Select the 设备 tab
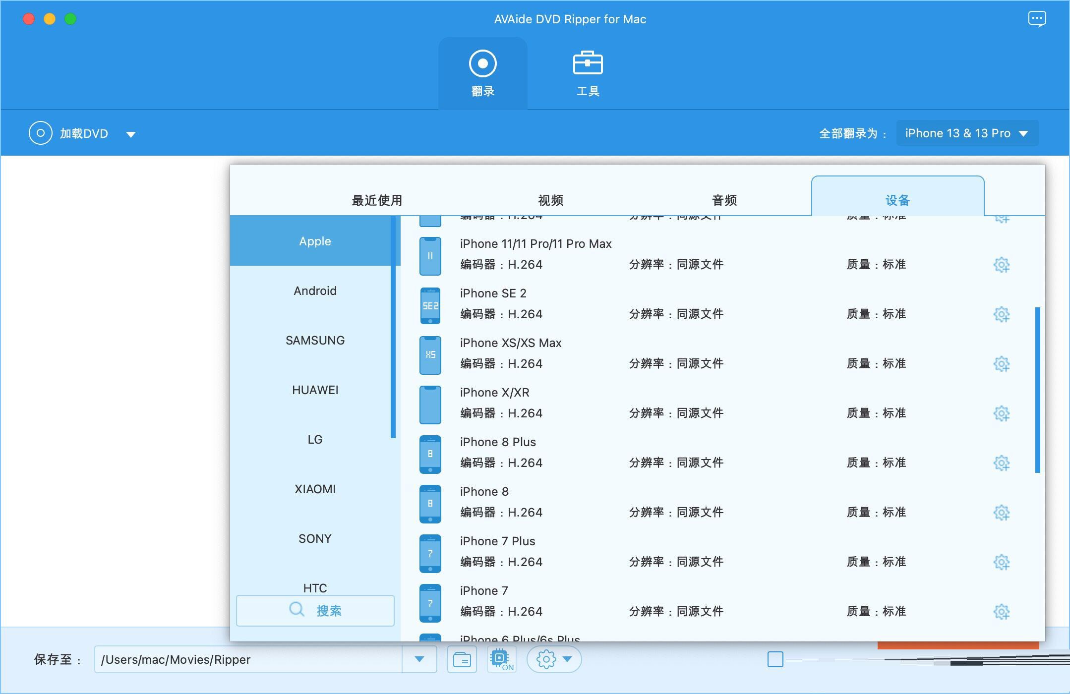This screenshot has height=694, width=1070. pos(897,197)
